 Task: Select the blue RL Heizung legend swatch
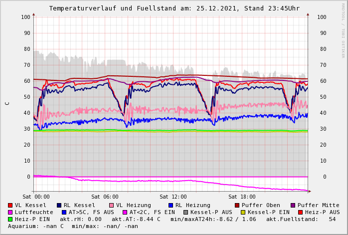tap(171, 205)
